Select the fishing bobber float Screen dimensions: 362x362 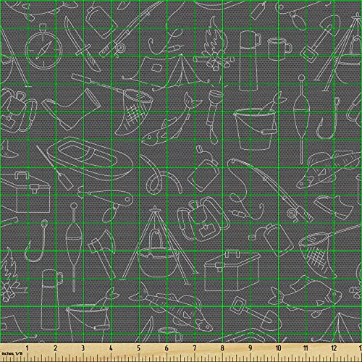pos(301,118)
